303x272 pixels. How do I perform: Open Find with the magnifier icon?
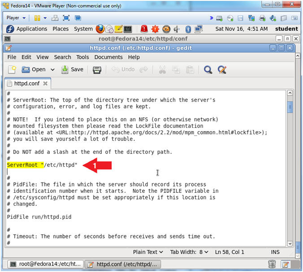tap(208, 70)
